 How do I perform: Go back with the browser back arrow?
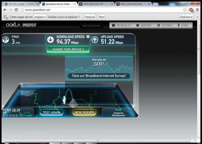coord(5,10)
